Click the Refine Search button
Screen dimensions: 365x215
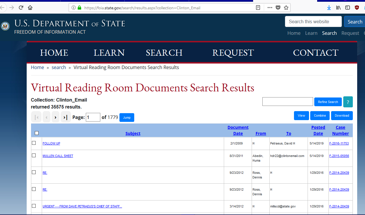coord(328,102)
